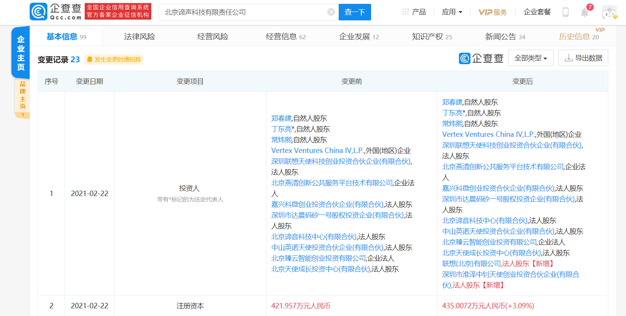Click the 变更项目 column header
The image size is (626, 316).
[190, 81]
